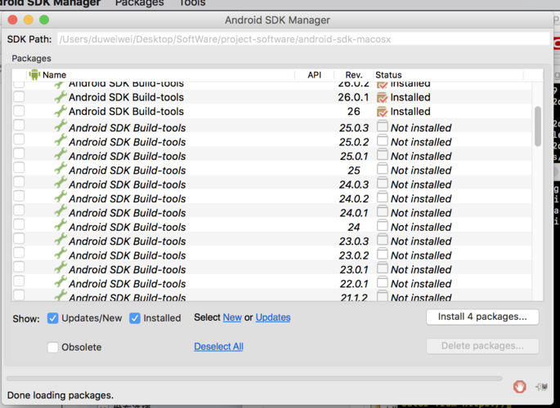Click not-installed status icon for rev 24.0.2
Screen dimensions: 560x408
(383, 197)
